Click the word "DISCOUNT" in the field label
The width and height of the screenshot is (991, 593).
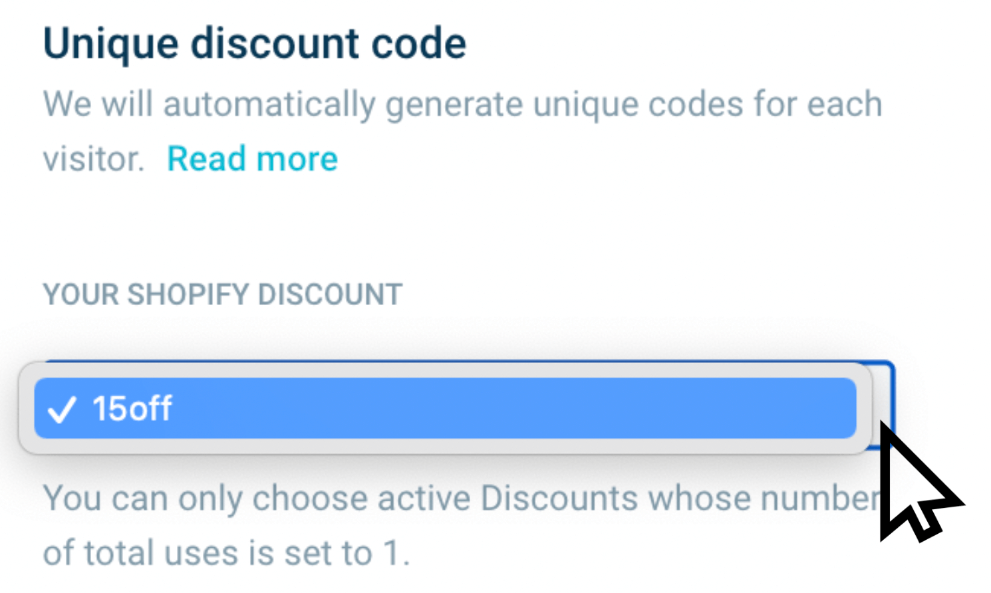(x=330, y=295)
